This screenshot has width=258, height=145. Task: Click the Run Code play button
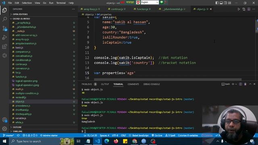[239, 9]
